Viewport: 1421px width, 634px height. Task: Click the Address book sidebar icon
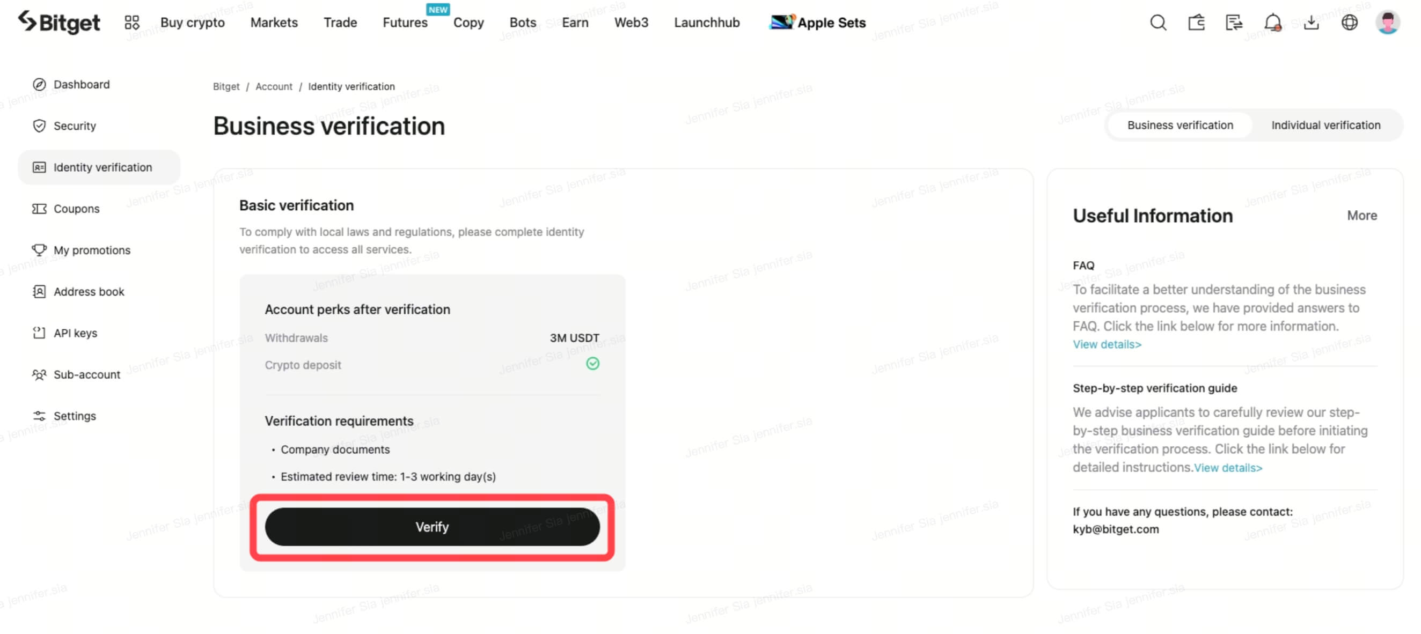click(x=38, y=291)
